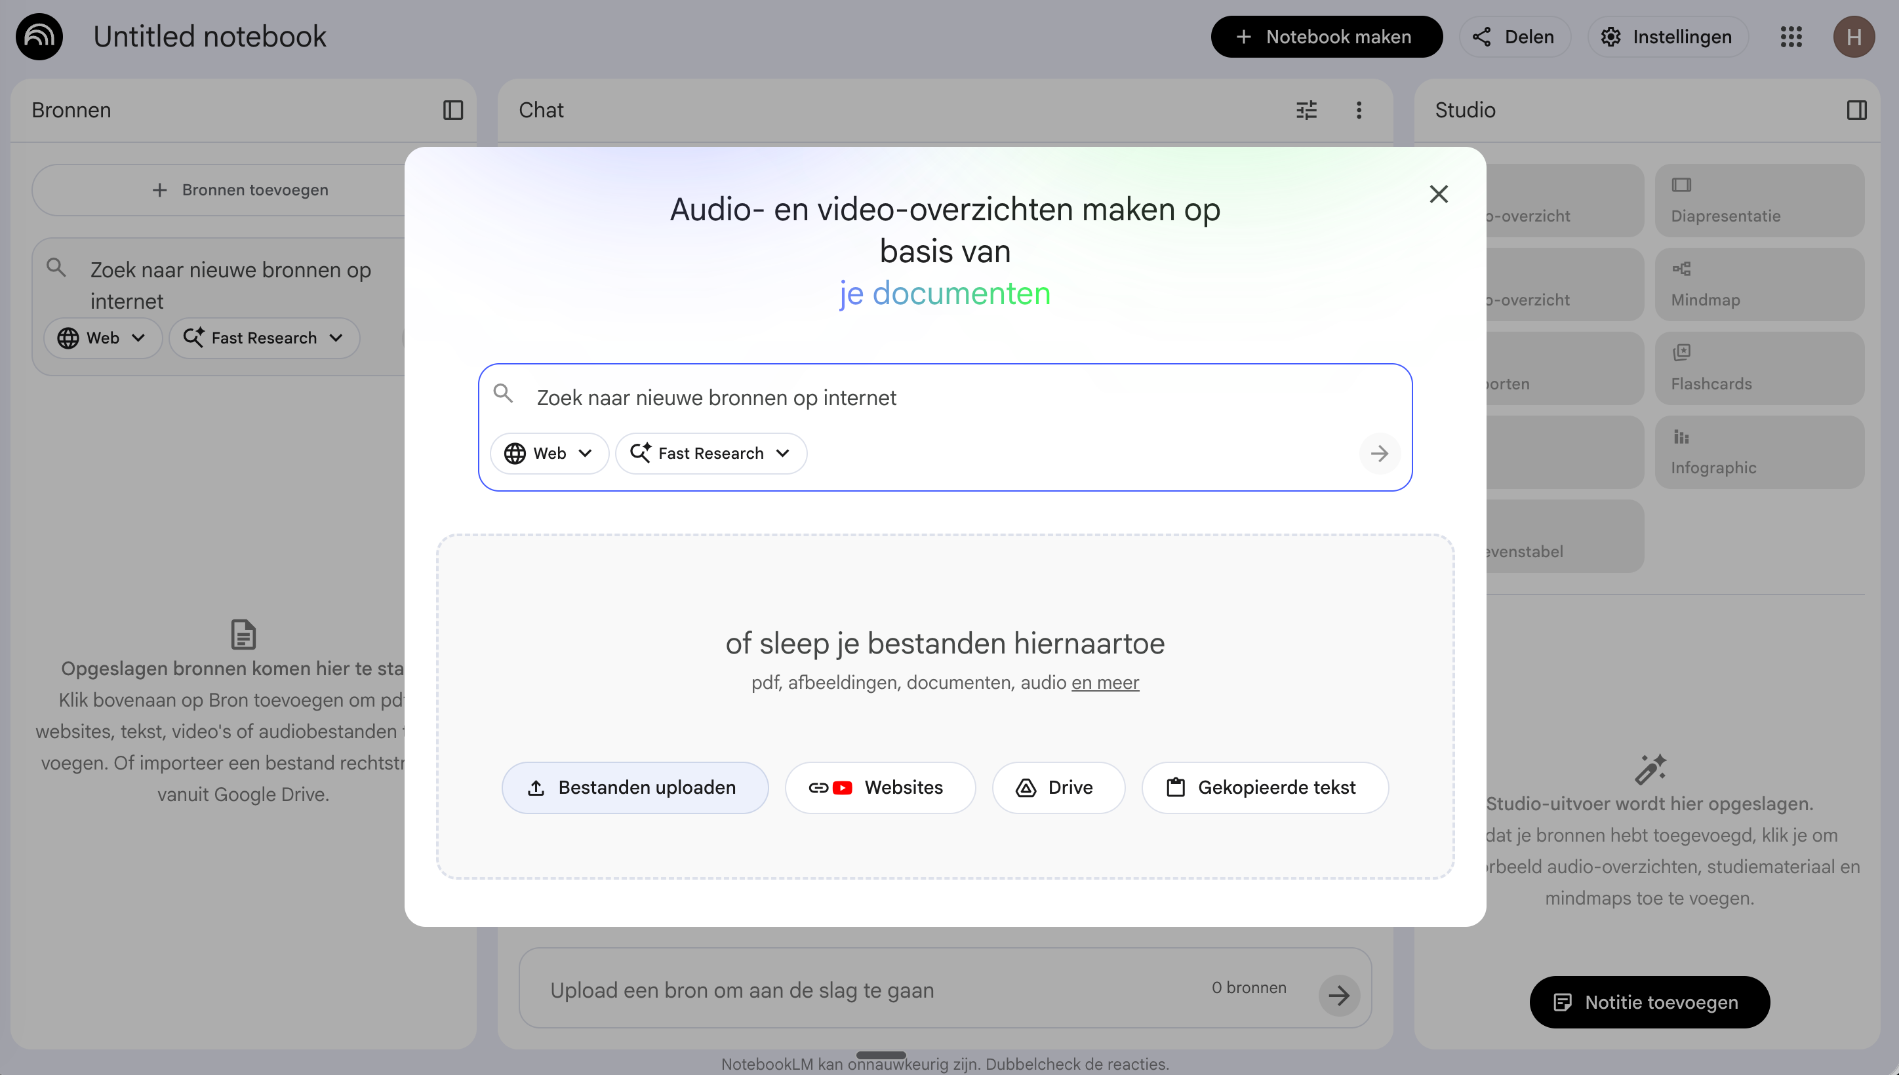Click the Mindmap tile in Studio
This screenshot has width=1899, height=1075.
coord(1759,284)
